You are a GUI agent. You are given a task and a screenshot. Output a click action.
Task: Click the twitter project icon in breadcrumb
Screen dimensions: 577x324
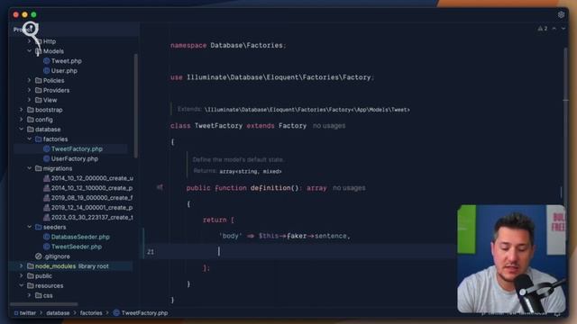[16, 313]
